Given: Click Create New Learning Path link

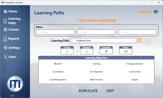Looking at the screenshot, I should [97, 20].
